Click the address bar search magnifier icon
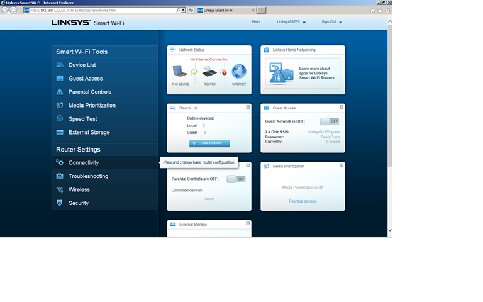 [178, 10]
